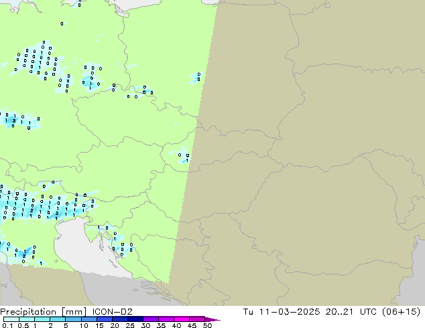Pick the 40–45 mm magenta swatch
Image resolution: width=425 pixels, height=328 pixels.
pos(182,319)
